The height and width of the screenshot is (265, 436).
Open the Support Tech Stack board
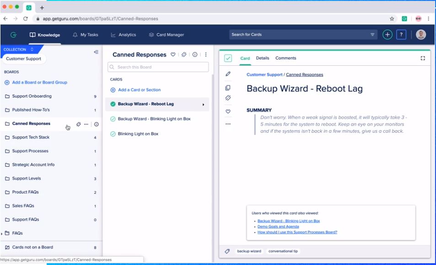click(51, 137)
